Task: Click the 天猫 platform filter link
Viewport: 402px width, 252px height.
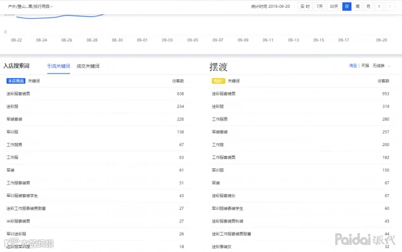Action: point(365,66)
